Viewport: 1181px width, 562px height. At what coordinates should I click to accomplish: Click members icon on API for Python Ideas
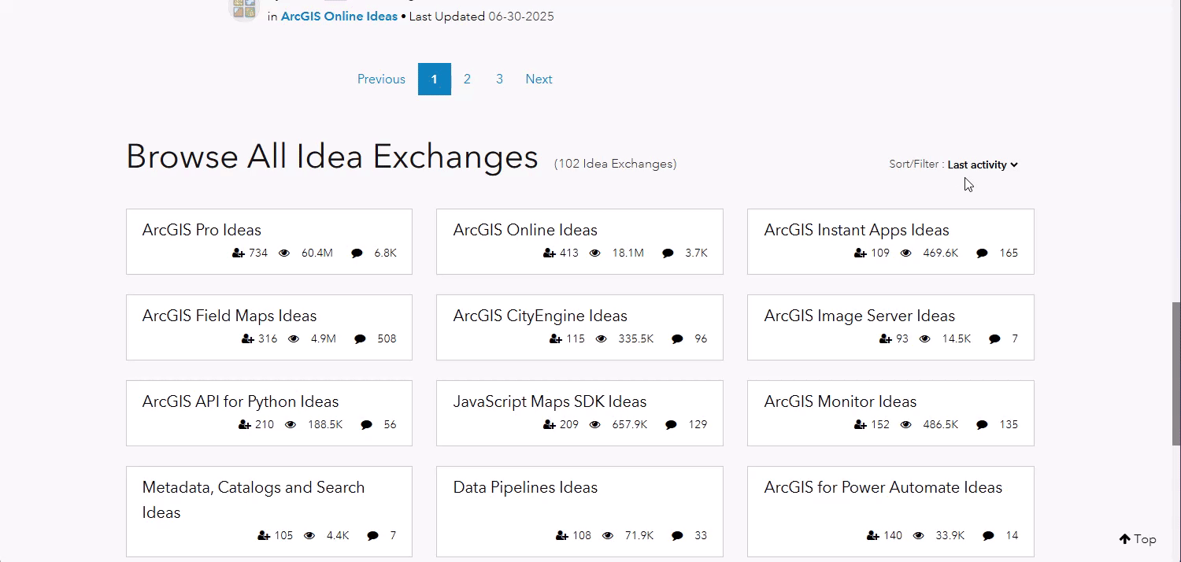pyautogui.click(x=245, y=425)
